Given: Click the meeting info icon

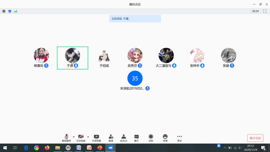Looking at the screenshot, I should [x=4, y=11].
